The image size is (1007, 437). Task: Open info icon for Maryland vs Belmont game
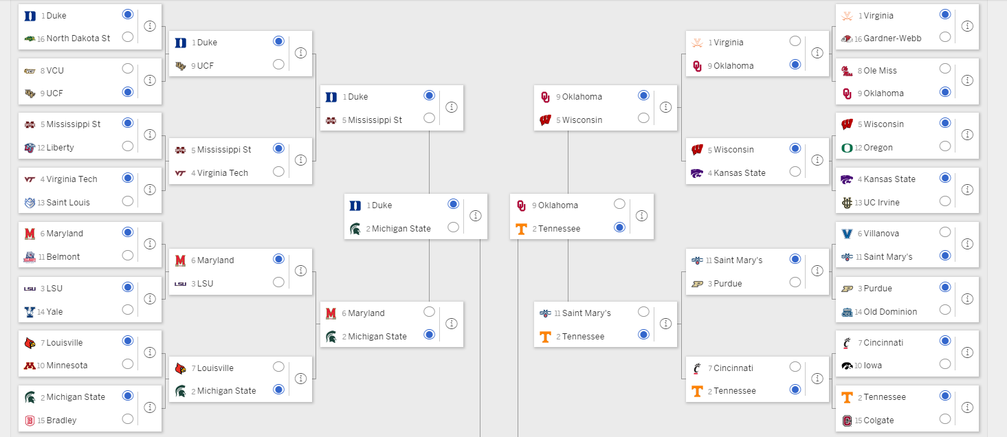pos(150,244)
